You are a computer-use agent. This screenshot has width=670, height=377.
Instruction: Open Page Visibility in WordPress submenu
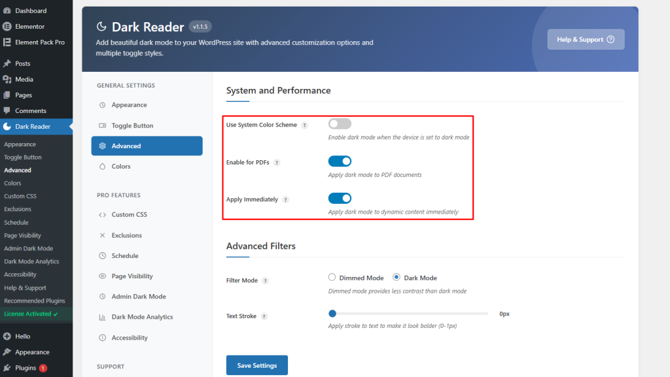tap(22, 235)
